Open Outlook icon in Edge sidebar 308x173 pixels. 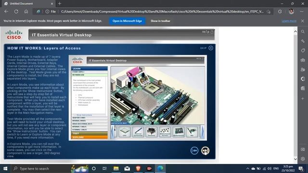303,88
